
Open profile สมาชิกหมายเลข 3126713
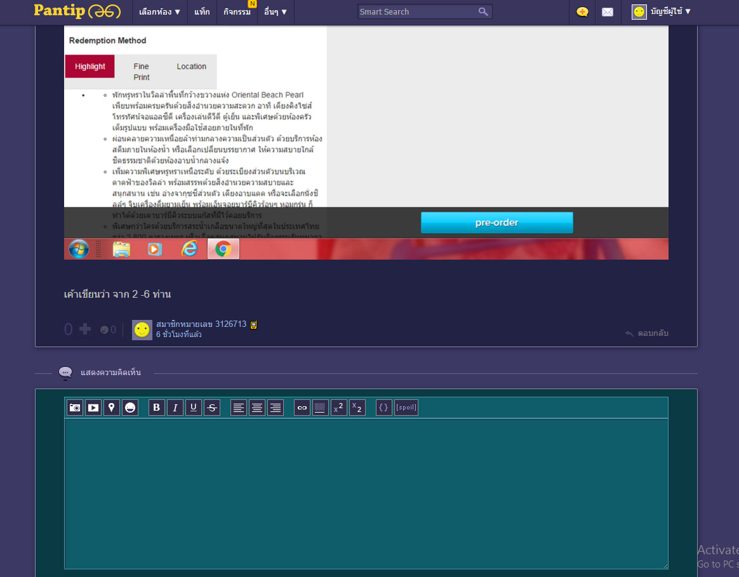pos(201,324)
